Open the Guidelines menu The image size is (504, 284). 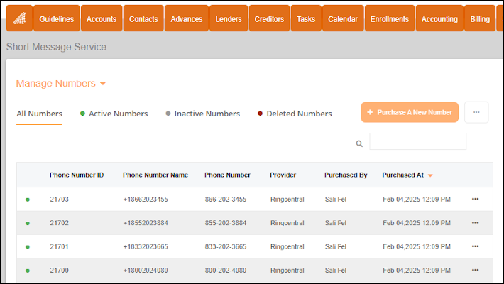point(57,18)
